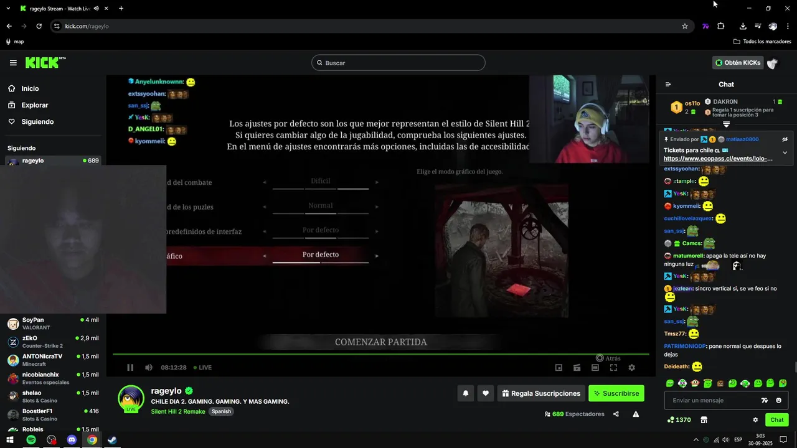Click the last crying quick emote
Image resolution: width=797 pixels, height=448 pixels.
783,383
